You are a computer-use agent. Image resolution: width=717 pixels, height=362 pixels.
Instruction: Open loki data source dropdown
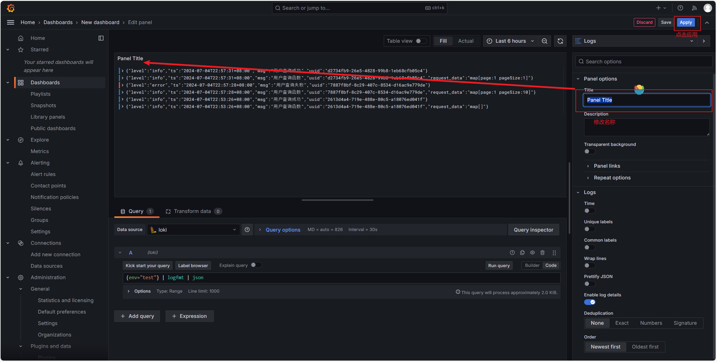(x=193, y=230)
